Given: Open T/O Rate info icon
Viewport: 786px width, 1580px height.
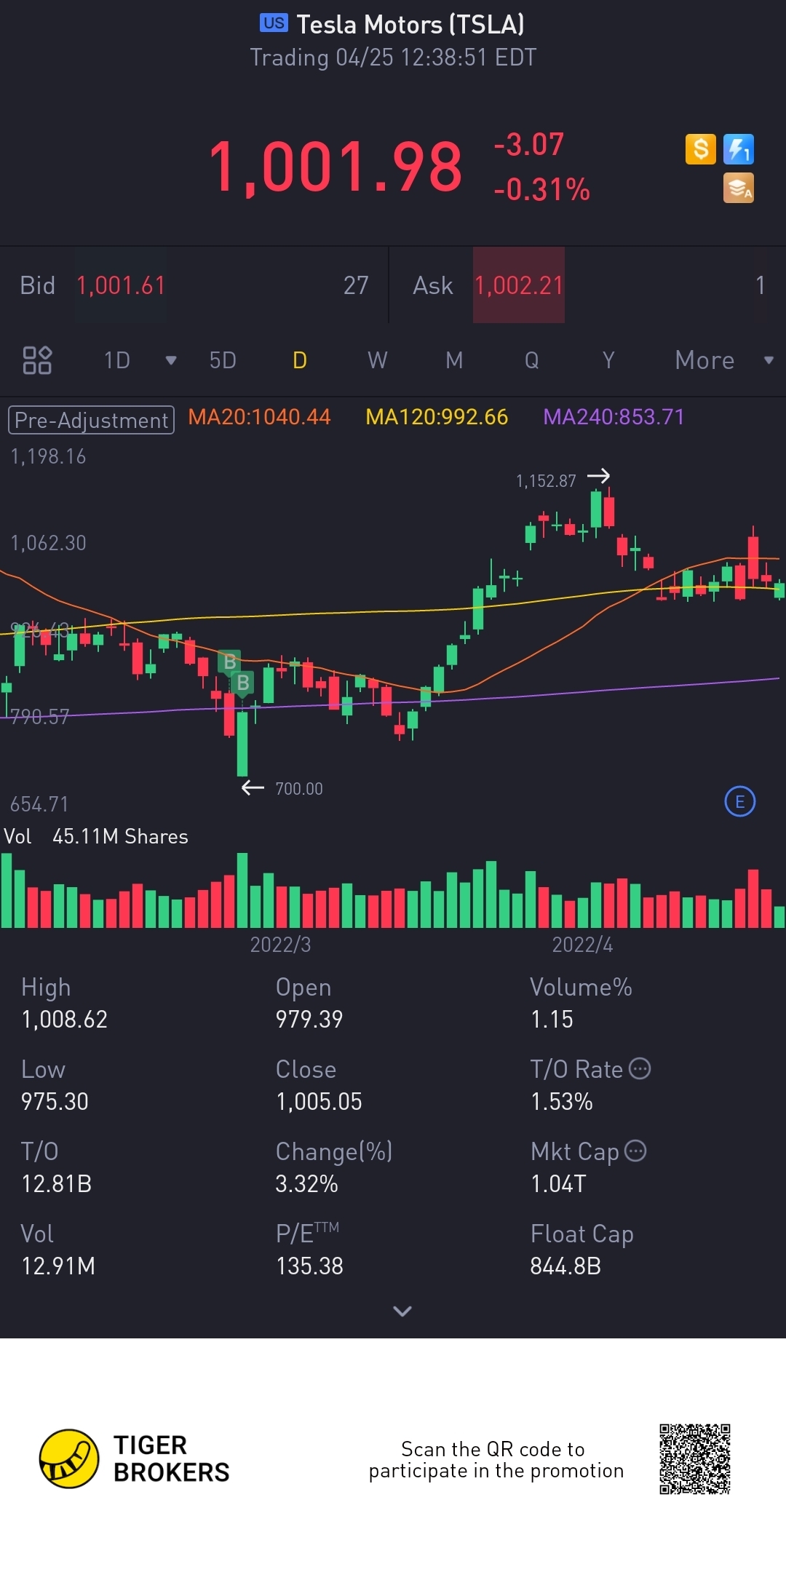Looking at the screenshot, I should (640, 1068).
